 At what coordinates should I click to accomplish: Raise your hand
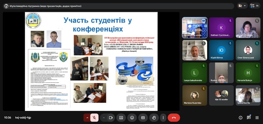click(154, 118)
